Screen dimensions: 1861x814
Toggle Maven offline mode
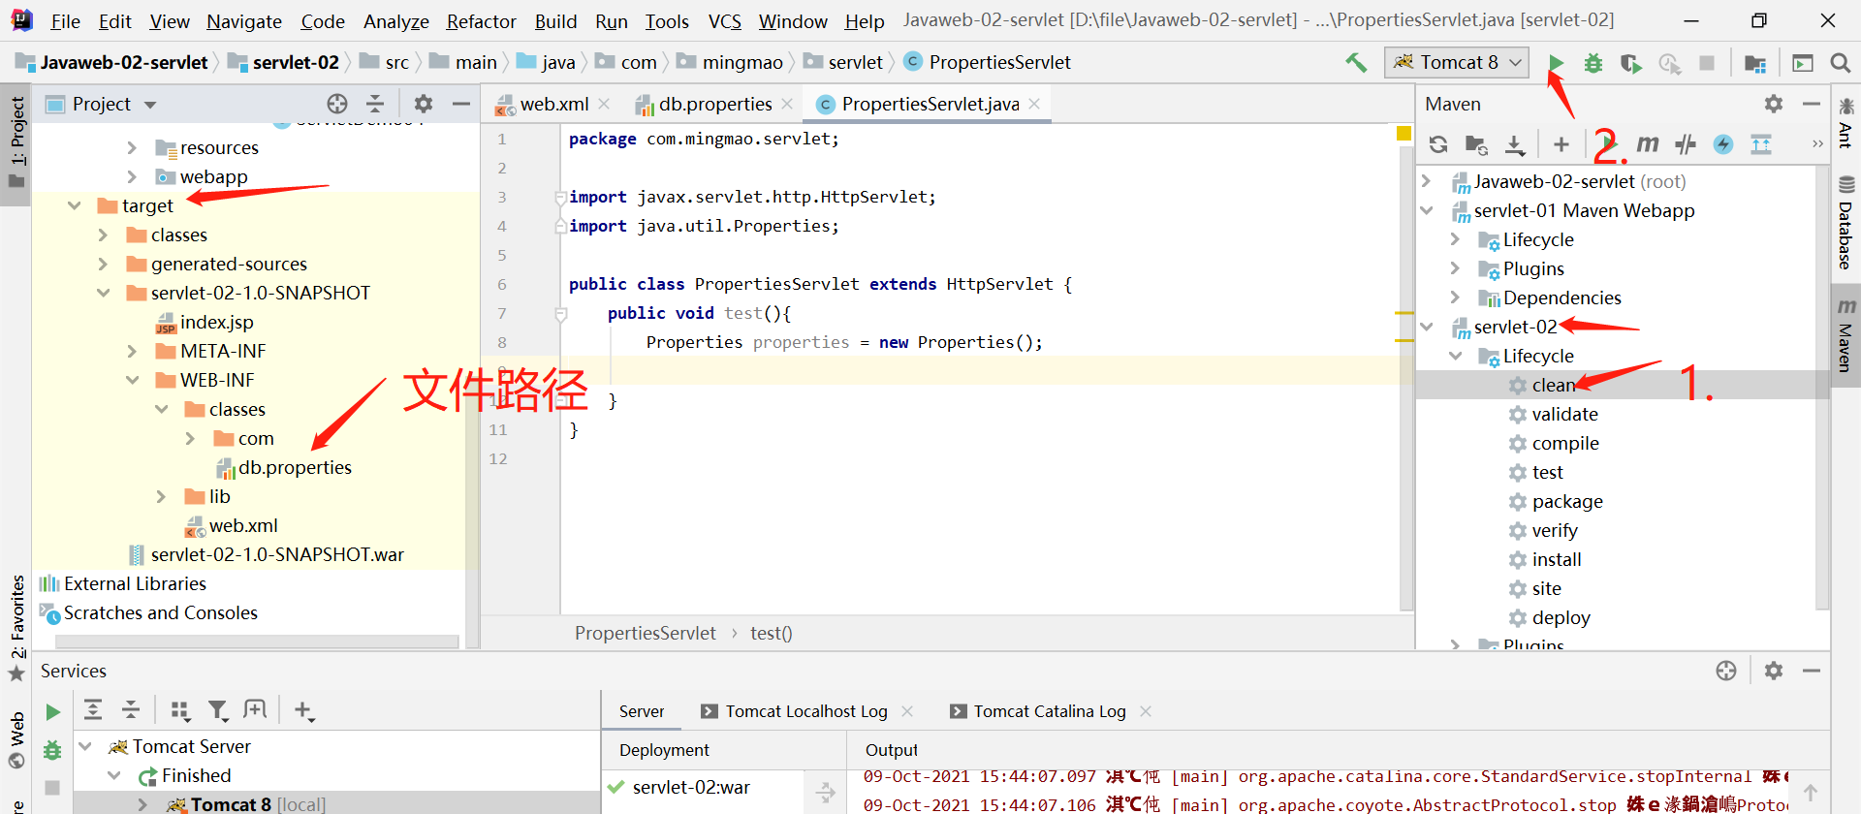point(1686,144)
